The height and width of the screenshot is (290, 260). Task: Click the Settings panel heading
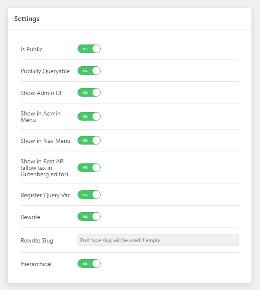pos(27,19)
